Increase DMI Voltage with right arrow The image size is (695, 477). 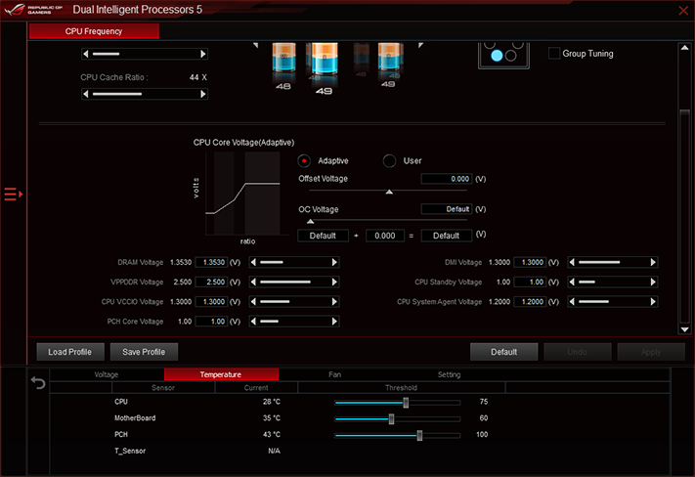[x=653, y=262]
